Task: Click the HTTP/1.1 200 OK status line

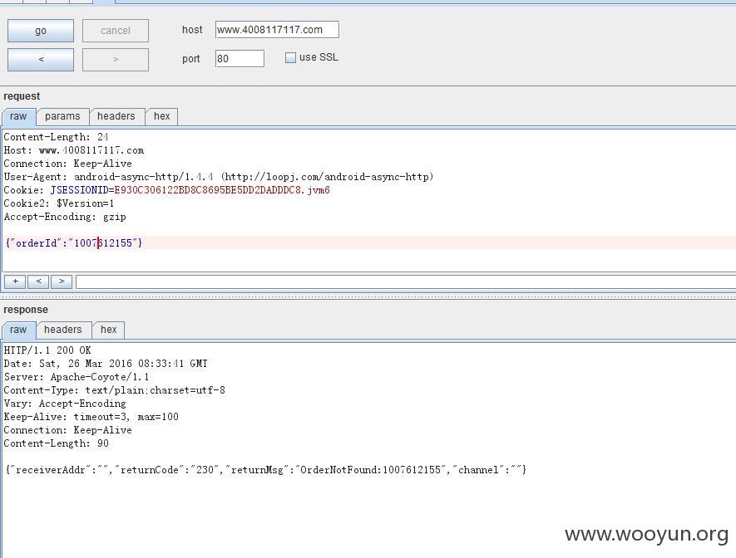Action: click(47, 350)
